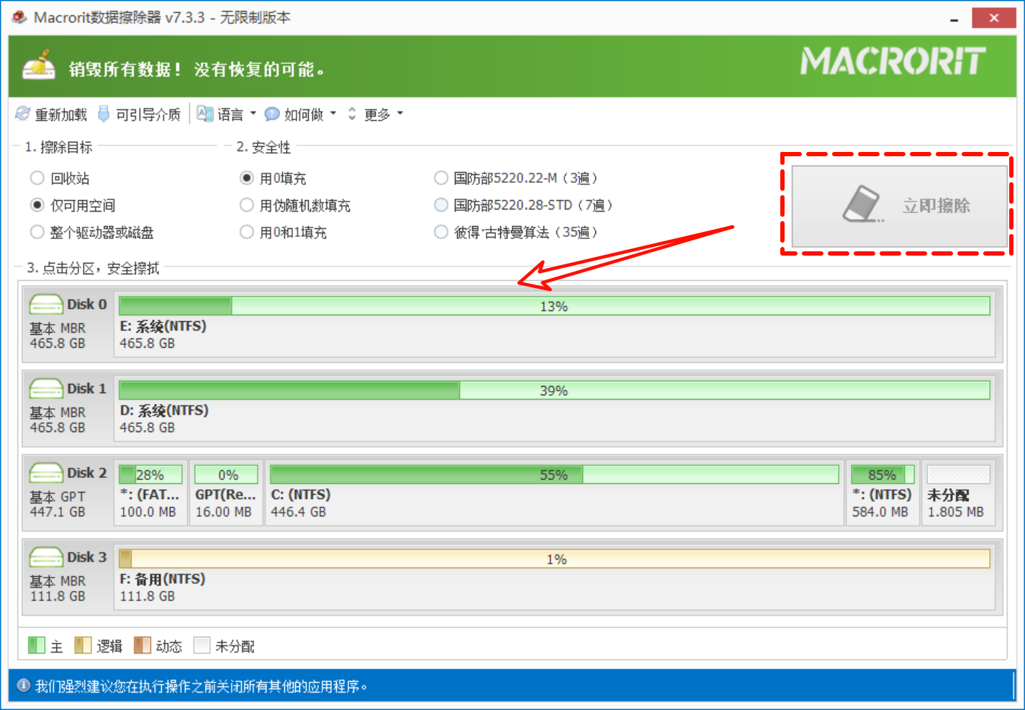Click the Disk 0 drive icon

tap(46, 305)
